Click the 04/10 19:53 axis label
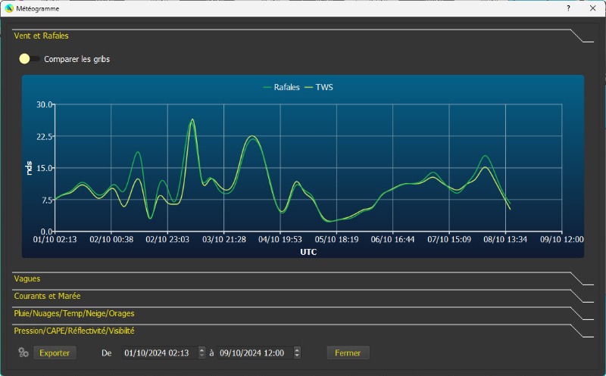This screenshot has width=606, height=376. (280, 239)
